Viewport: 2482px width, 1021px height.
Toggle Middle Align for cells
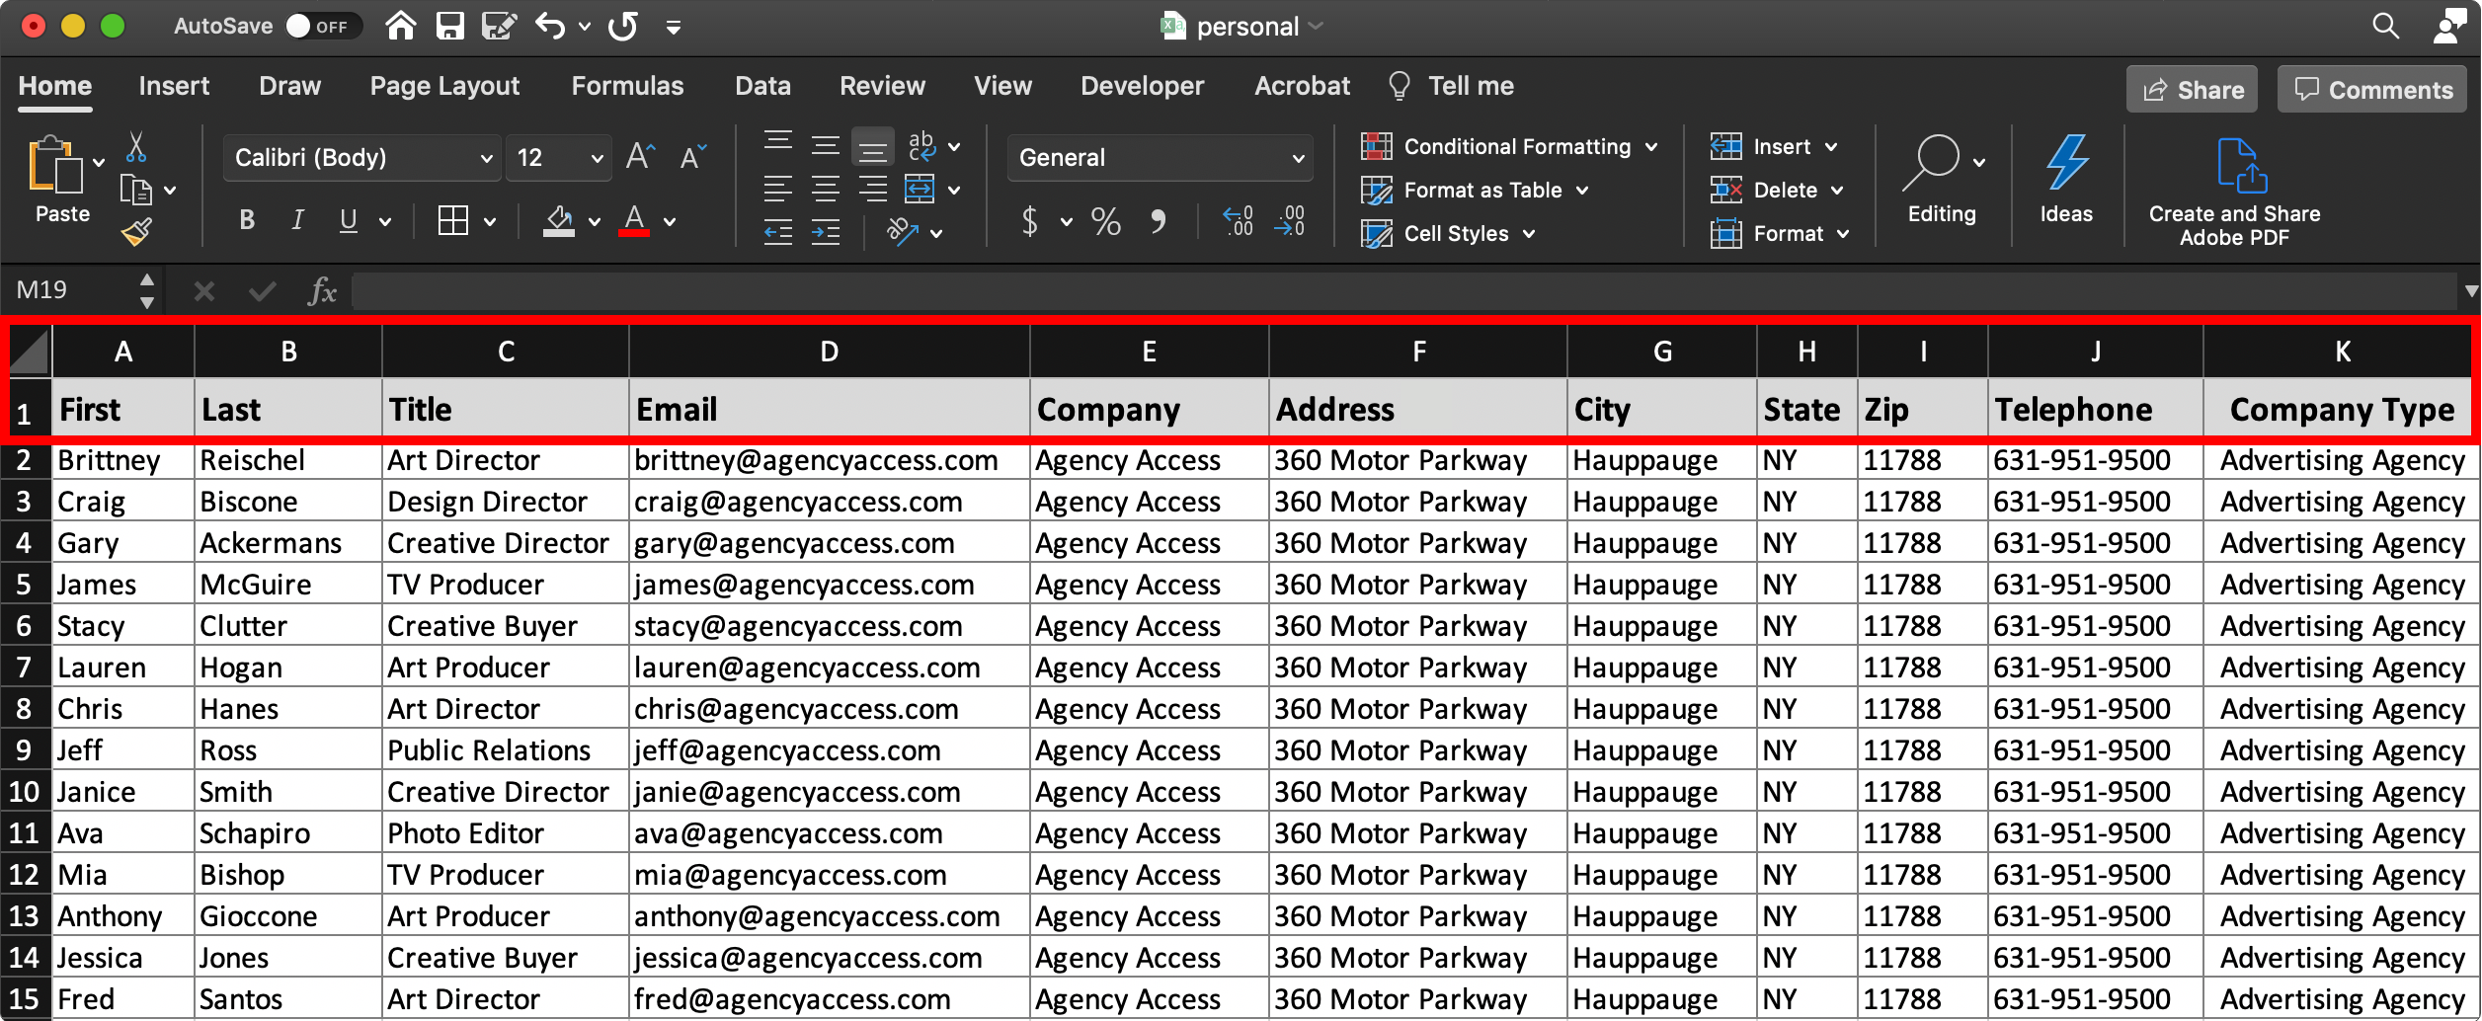coord(826,145)
